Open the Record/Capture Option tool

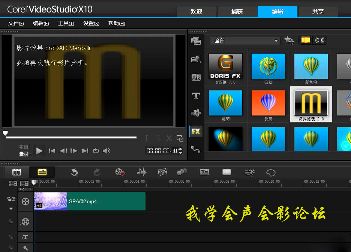[120, 172]
